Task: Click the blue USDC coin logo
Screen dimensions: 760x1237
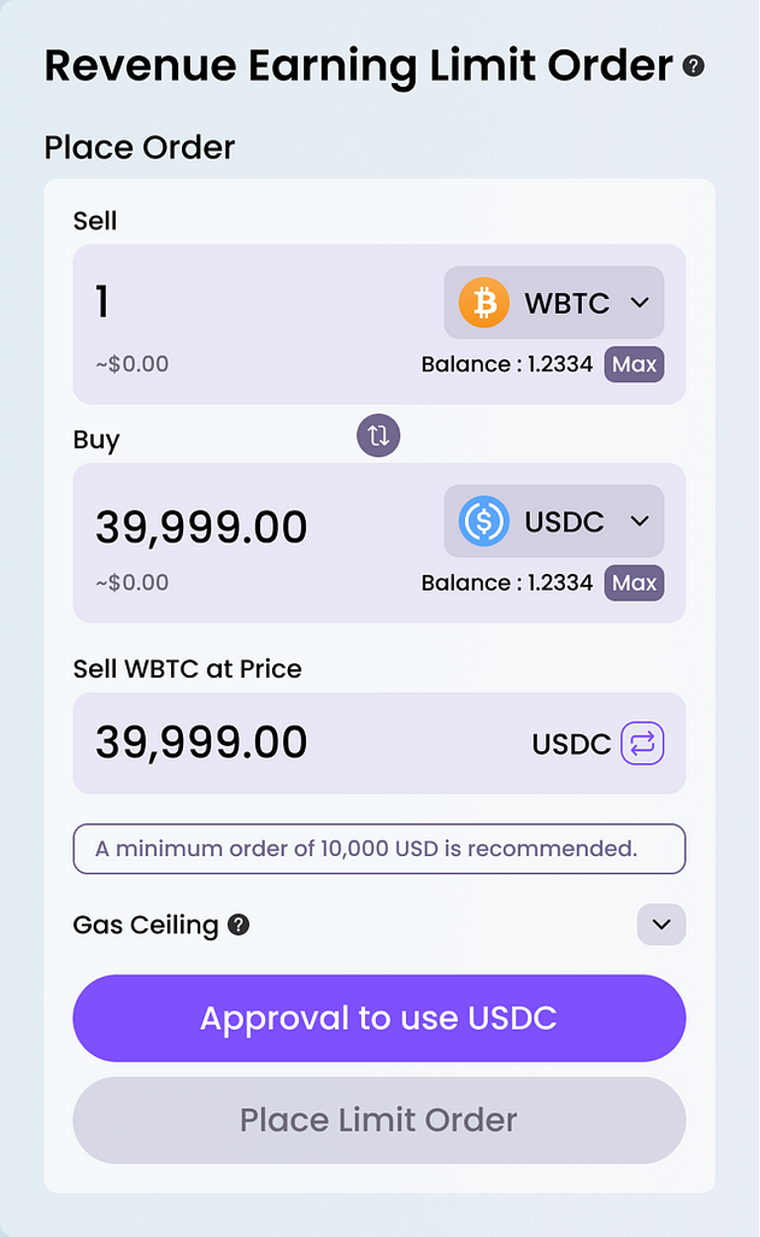Action: (484, 522)
